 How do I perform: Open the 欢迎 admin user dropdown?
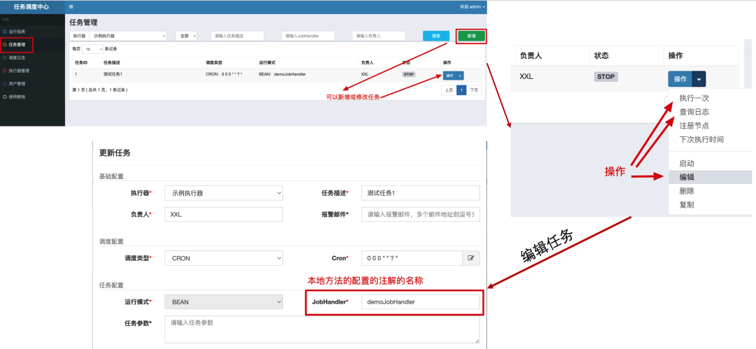coord(472,7)
